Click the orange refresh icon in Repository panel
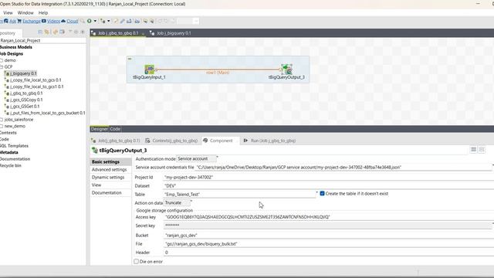Screen dimensions: 494x278 [x=56, y=32]
